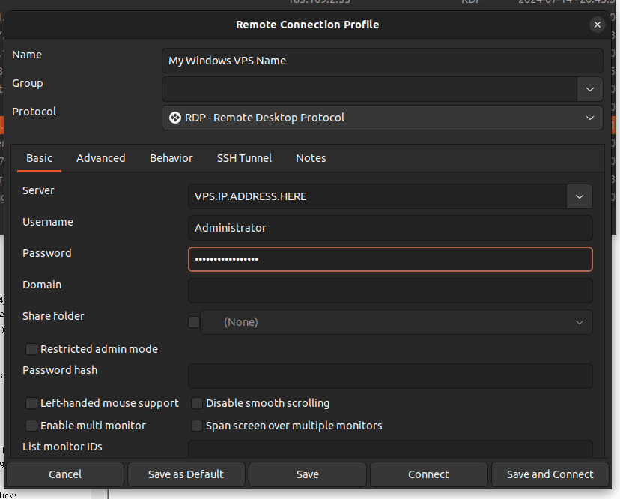This screenshot has height=499, width=620.
Task: View the Notes tab
Action: pyautogui.click(x=311, y=158)
